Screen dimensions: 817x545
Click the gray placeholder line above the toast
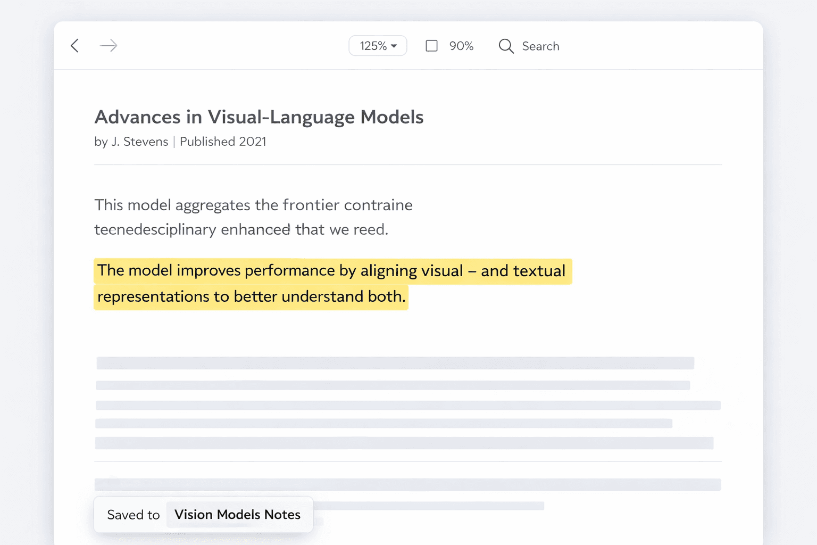click(x=407, y=484)
